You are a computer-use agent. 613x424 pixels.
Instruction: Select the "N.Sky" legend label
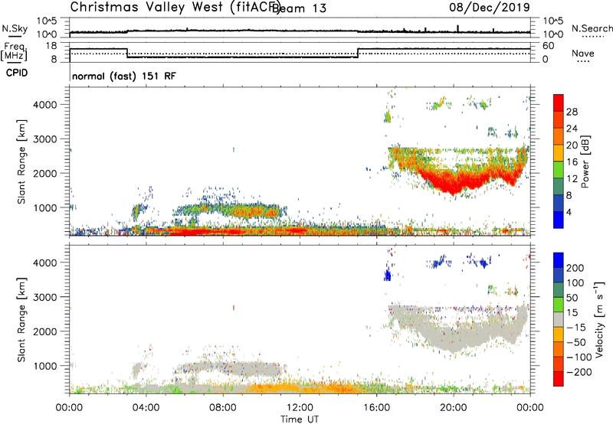15,29
